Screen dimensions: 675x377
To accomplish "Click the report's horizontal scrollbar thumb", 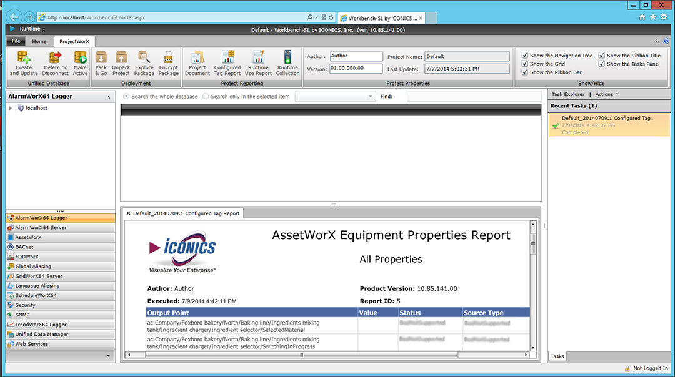I will 301,355.
